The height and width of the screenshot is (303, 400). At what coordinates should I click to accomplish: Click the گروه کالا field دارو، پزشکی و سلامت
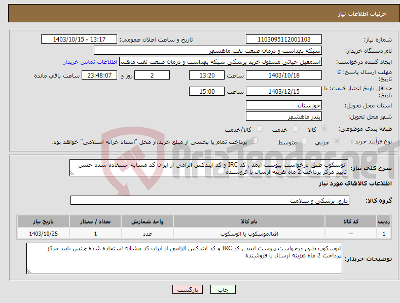[x=210, y=201]
